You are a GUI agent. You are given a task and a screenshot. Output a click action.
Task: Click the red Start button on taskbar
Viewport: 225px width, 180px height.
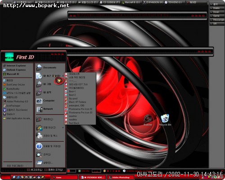pyautogui.click(x=5, y=177)
